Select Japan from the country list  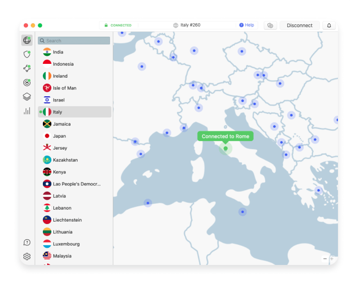click(x=59, y=136)
